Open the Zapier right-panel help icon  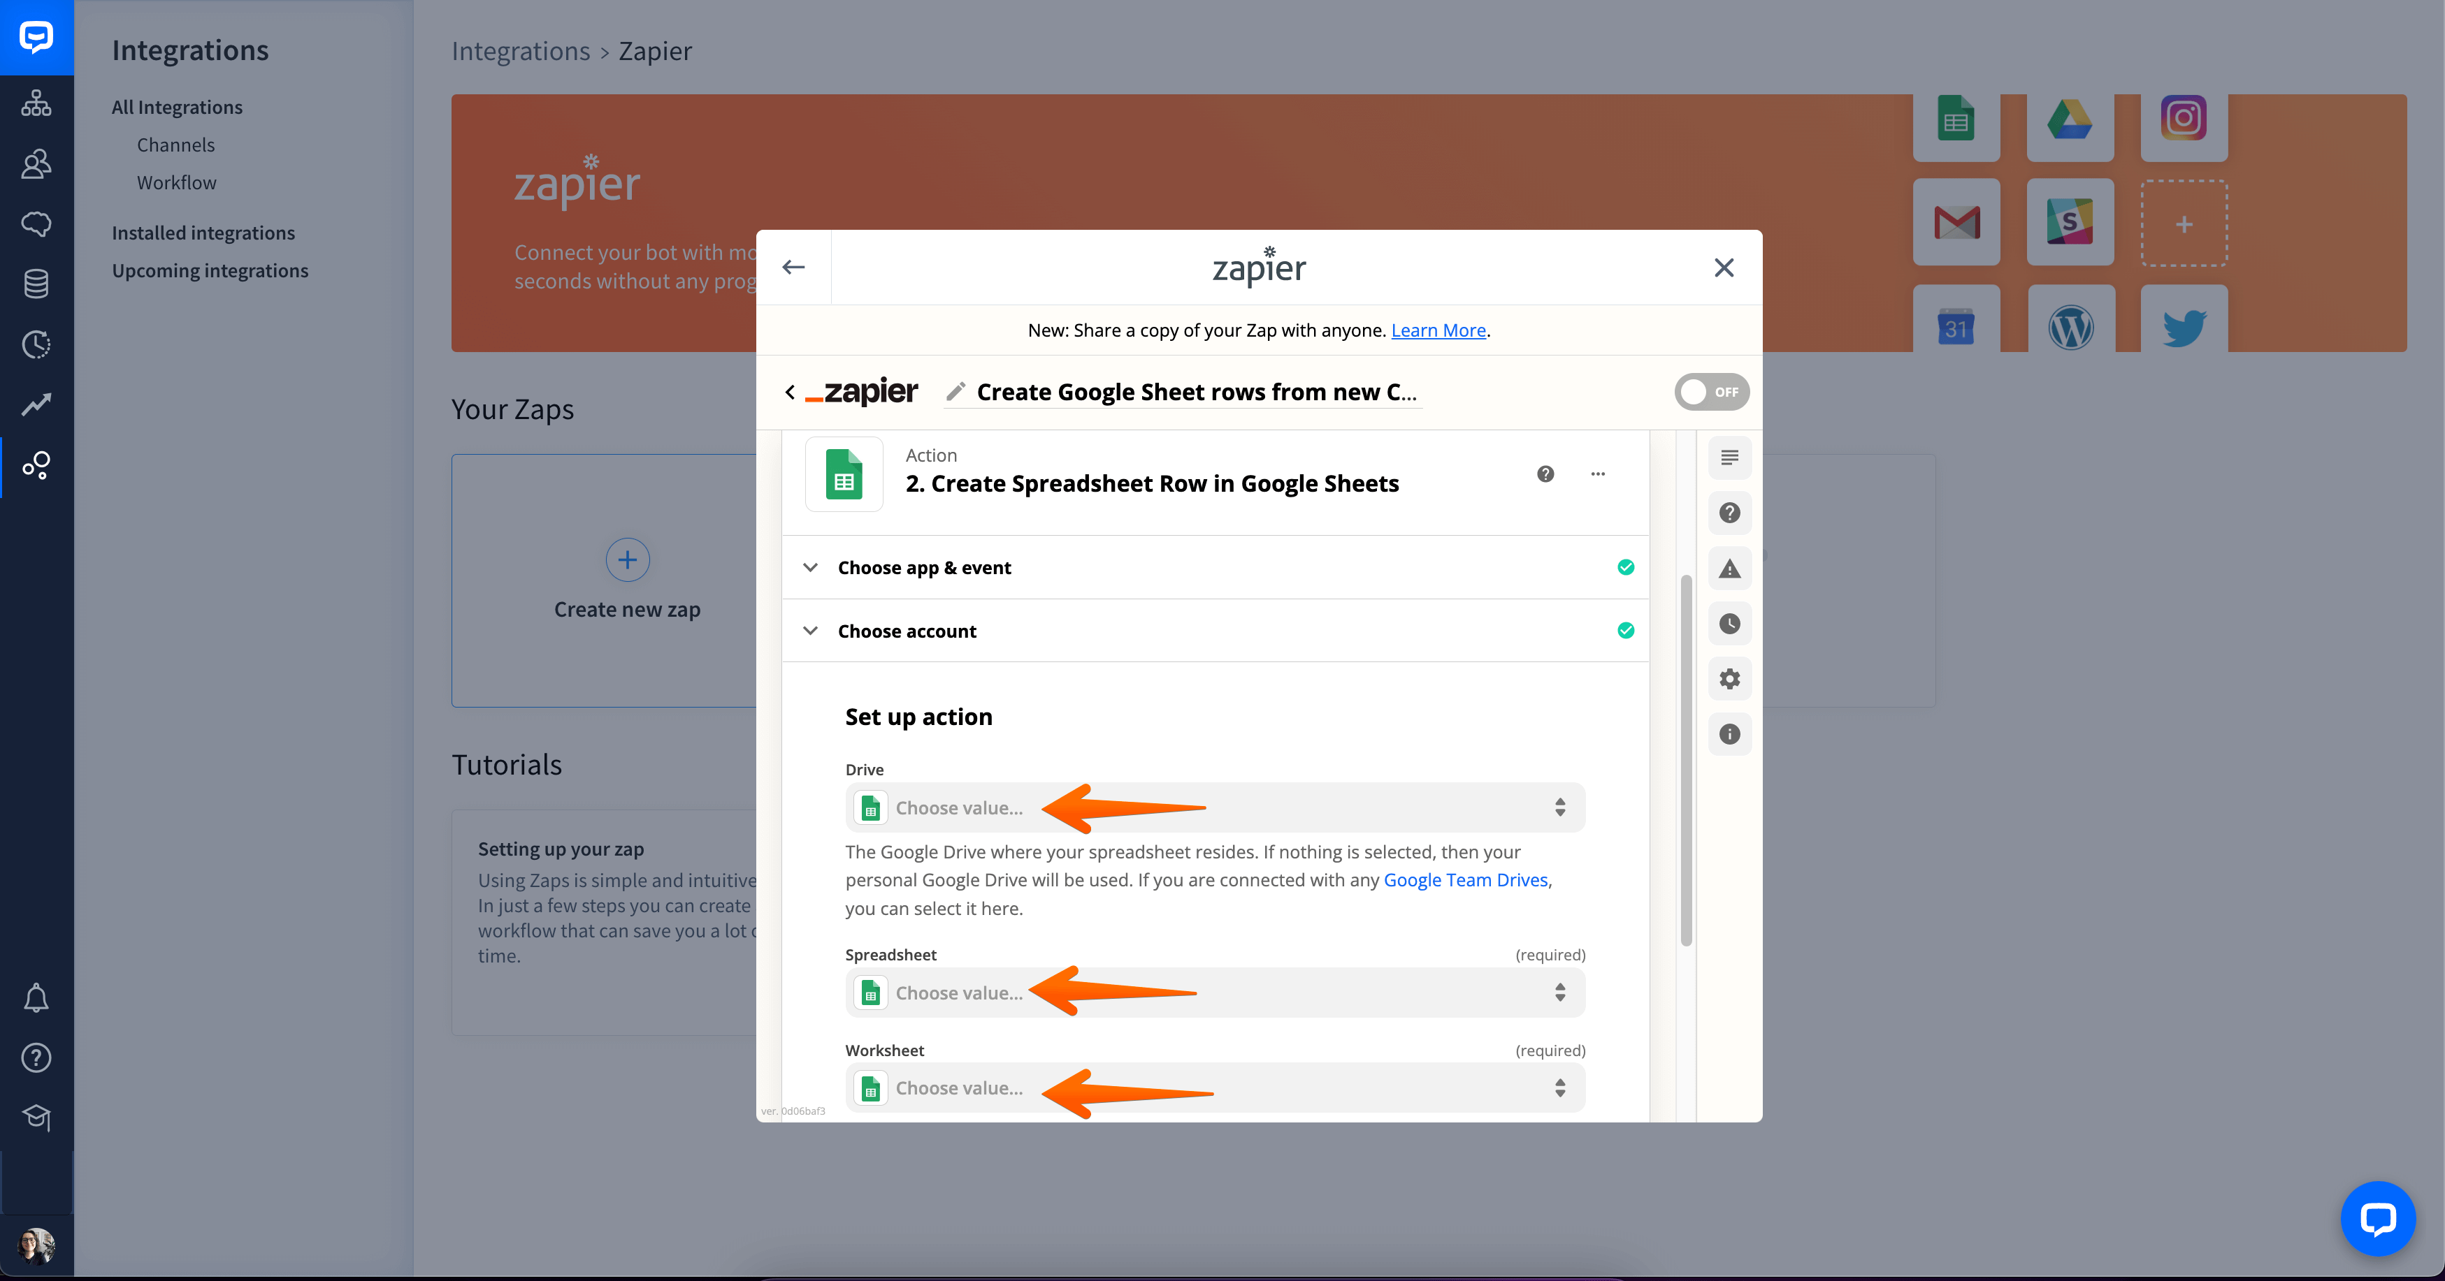[x=1729, y=513]
